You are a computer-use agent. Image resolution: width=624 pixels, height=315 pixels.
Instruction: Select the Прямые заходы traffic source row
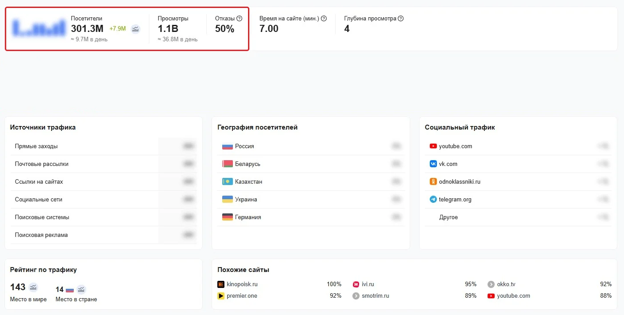[104, 146]
